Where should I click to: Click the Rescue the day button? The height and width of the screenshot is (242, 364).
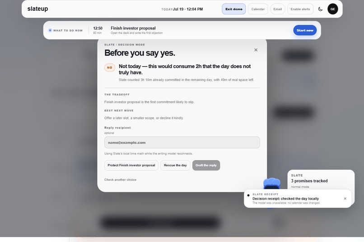(x=175, y=165)
